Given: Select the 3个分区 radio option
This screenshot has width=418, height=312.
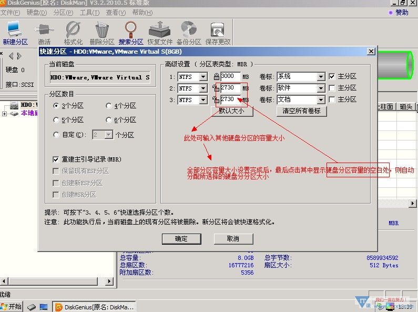Looking at the screenshot, I should [x=56, y=106].
